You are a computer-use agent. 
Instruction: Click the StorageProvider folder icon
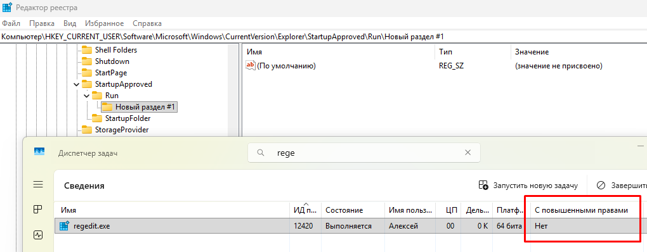(87, 130)
